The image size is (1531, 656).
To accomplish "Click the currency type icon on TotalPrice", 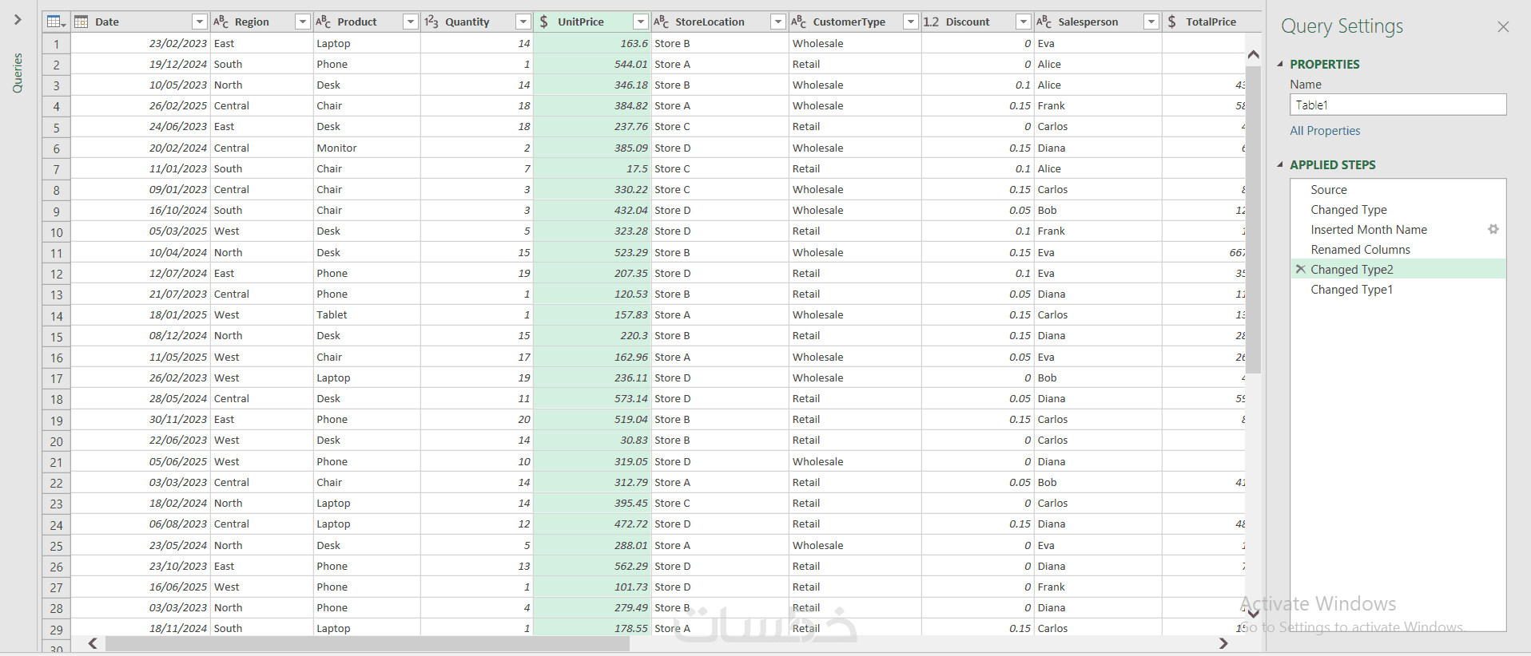I will coord(1171,22).
